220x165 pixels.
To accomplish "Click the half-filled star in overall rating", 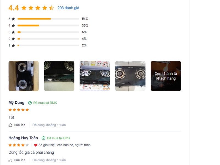I will click(x=51, y=8).
